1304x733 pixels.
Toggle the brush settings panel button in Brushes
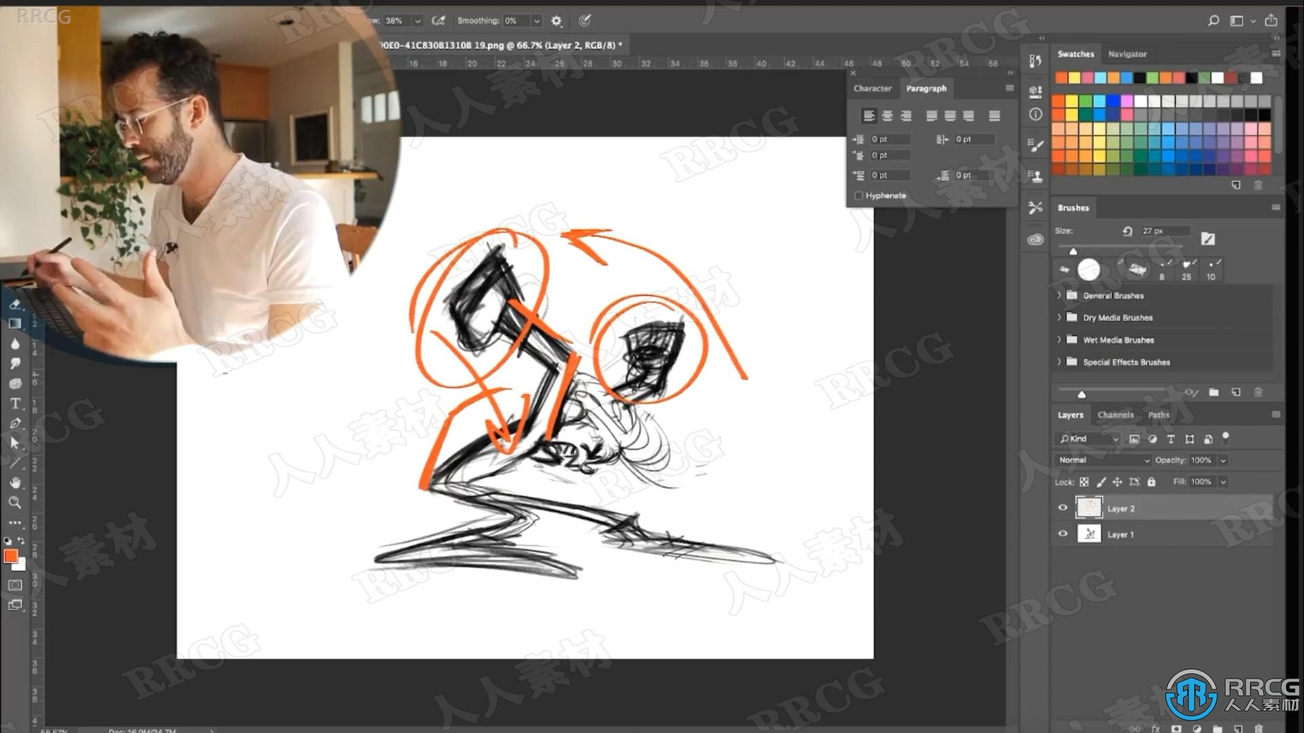point(1207,238)
